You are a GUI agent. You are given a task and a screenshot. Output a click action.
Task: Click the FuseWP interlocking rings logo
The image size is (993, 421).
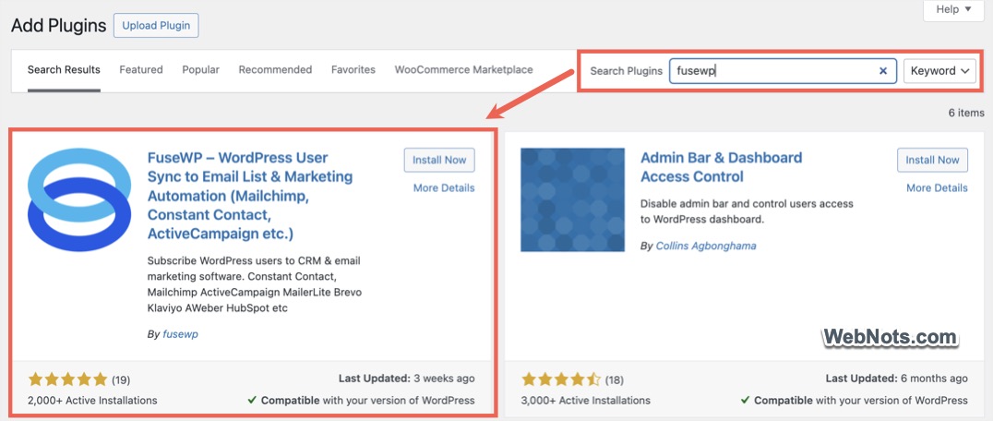pos(79,200)
